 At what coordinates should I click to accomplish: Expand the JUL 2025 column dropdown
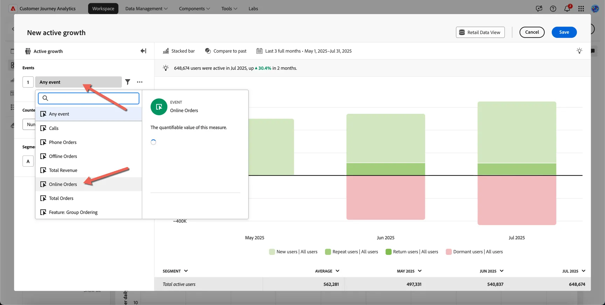coord(584,271)
